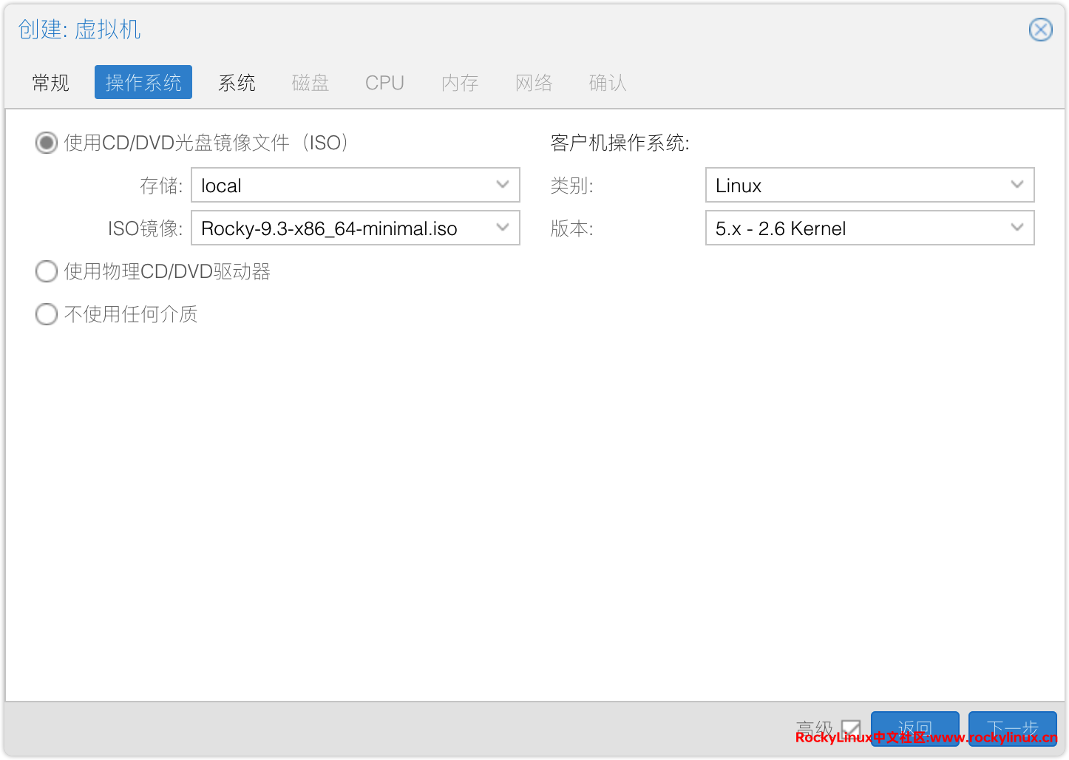Toggle the 高级 advanced checkbox

coord(851,729)
